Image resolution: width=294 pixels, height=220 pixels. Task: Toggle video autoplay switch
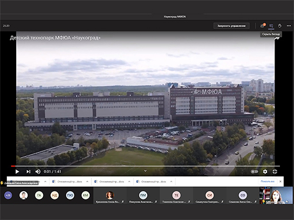[254, 171]
